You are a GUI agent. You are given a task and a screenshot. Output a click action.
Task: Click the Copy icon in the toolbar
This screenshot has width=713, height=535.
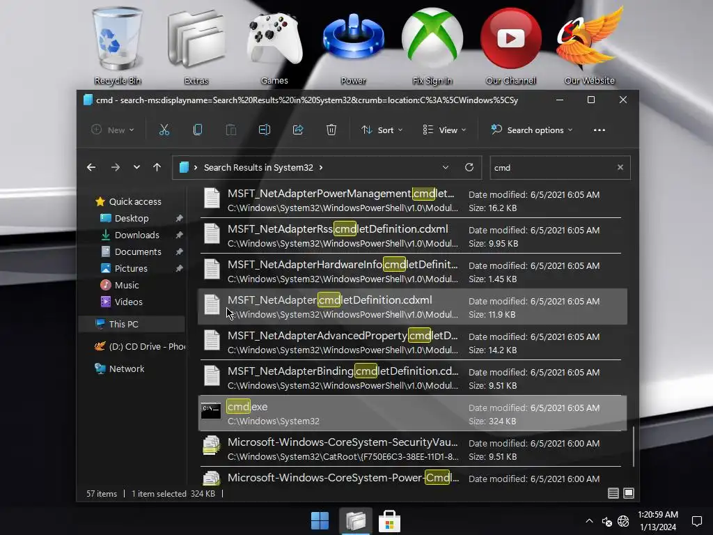pyautogui.click(x=197, y=130)
